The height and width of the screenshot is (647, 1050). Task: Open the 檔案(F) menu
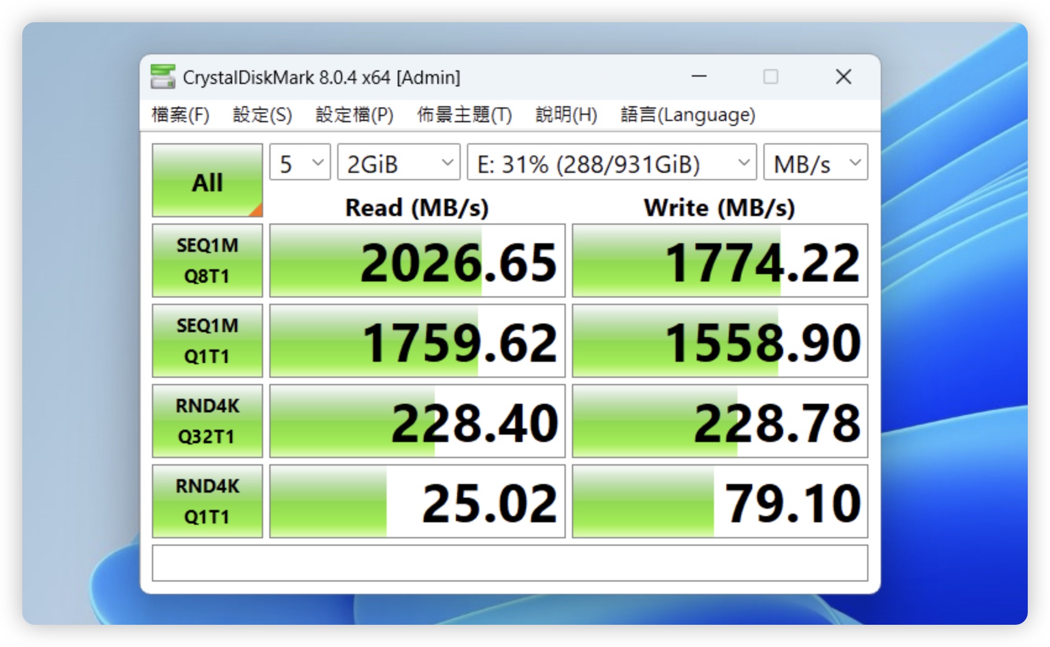[180, 115]
